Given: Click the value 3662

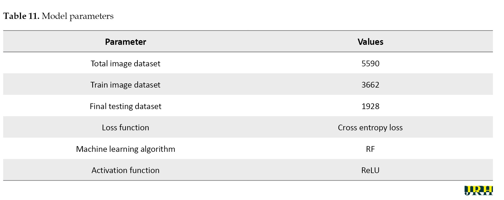Looking at the screenshot, I should [x=370, y=85].
